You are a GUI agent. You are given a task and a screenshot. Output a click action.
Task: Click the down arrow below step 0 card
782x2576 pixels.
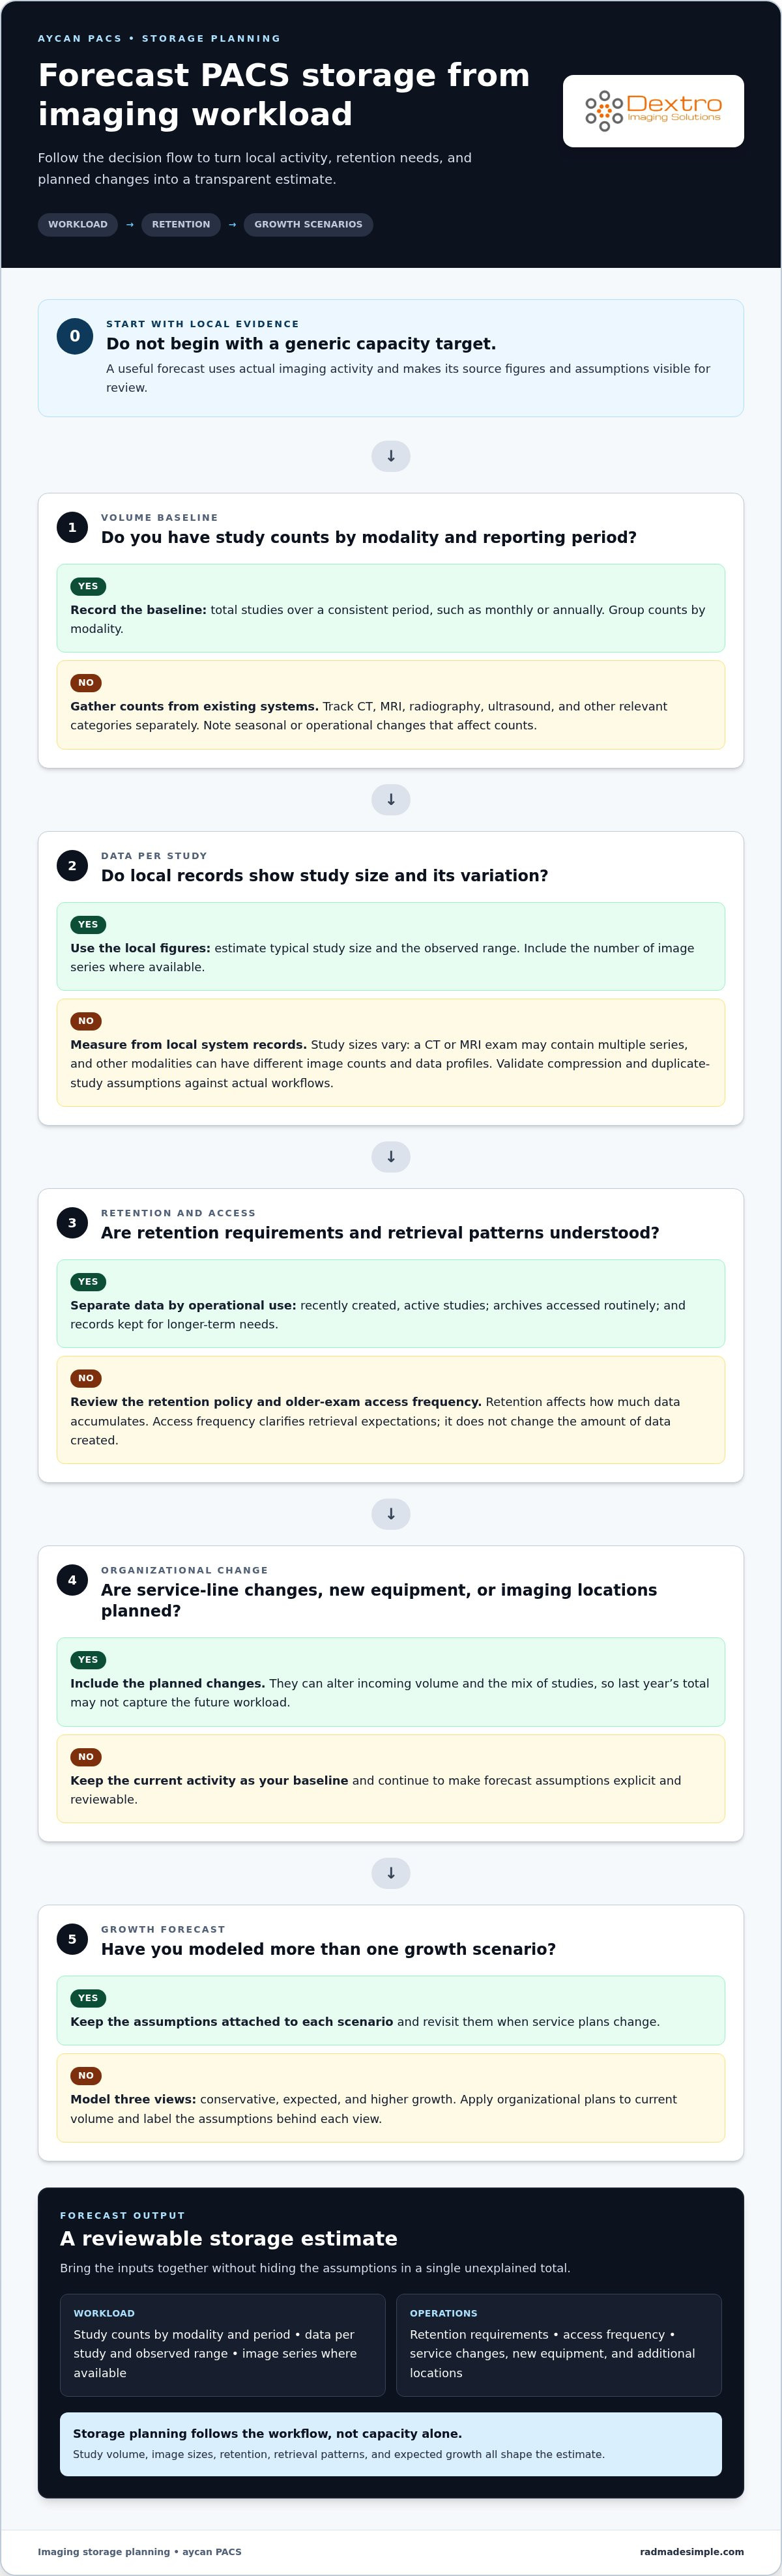point(391,456)
